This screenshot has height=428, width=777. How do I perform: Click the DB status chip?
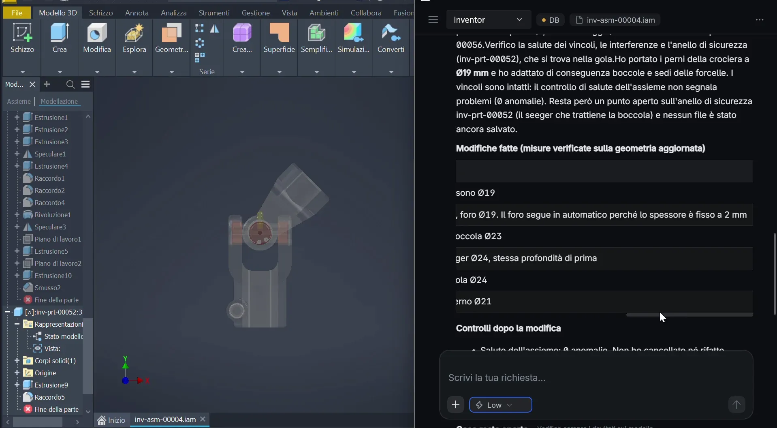(550, 20)
